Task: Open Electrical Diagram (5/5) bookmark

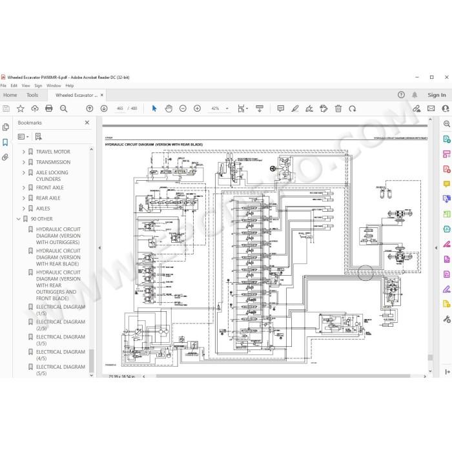Action: [x=60, y=370]
